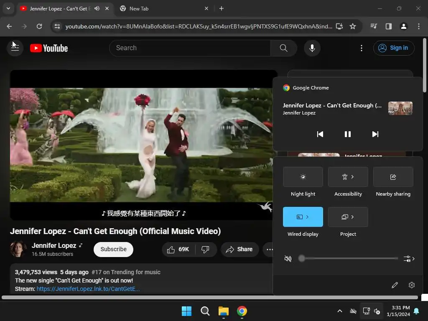This screenshot has height=321, width=428.
Task: Open Windows Start menu
Action: [187, 311]
